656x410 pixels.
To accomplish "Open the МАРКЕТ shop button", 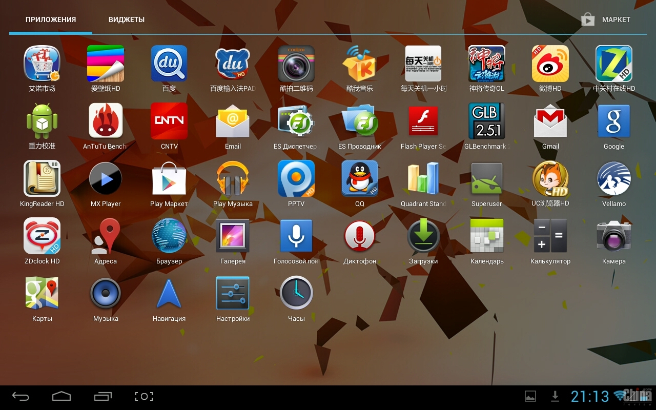I will pyautogui.click(x=605, y=19).
